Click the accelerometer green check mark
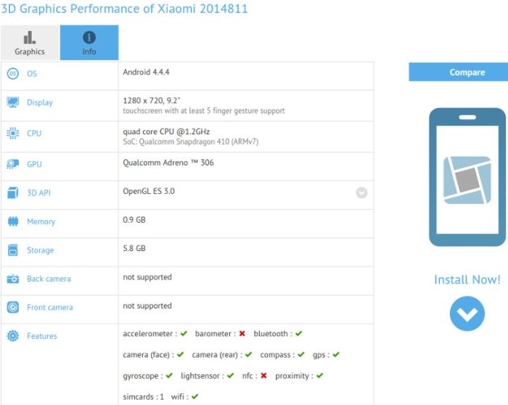This screenshot has width=508, height=405. pos(184,333)
